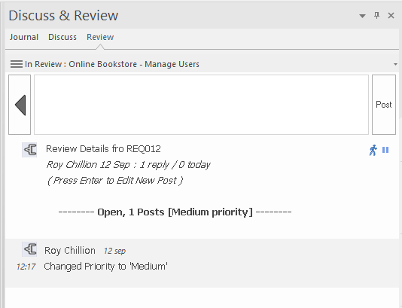Click the blue pause bars icon
The image size is (402, 308).
click(385, 150)
